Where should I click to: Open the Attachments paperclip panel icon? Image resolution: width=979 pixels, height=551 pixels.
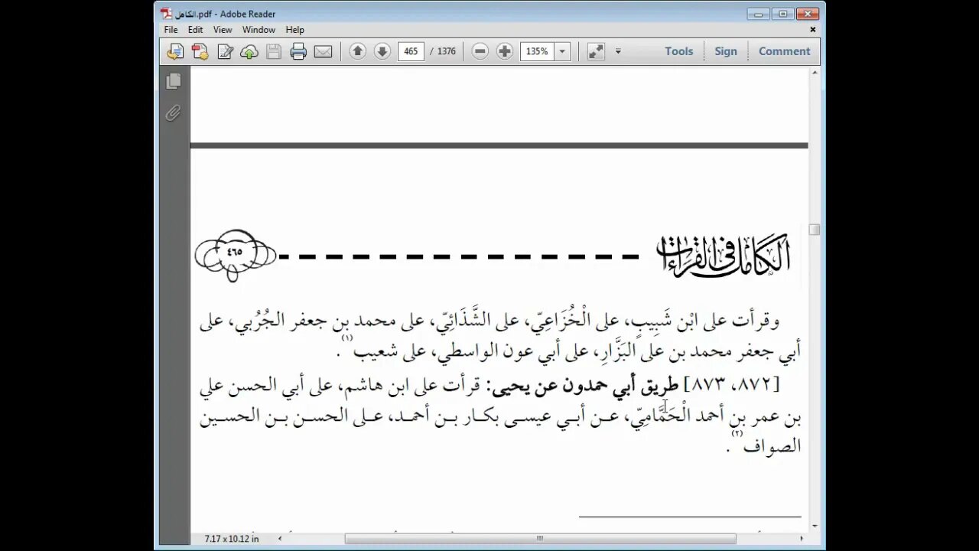pos(173,113)
